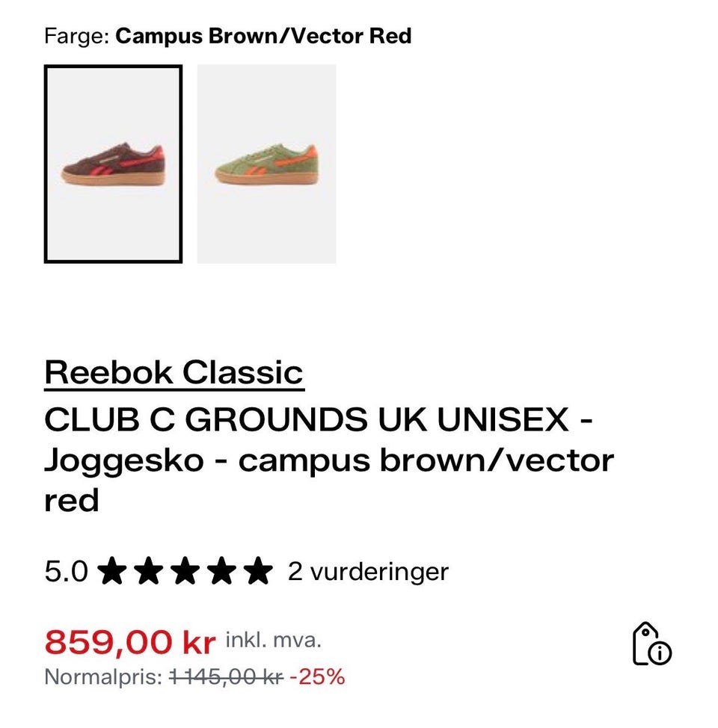Click the word Joggesko in the product name

[123, 460]
